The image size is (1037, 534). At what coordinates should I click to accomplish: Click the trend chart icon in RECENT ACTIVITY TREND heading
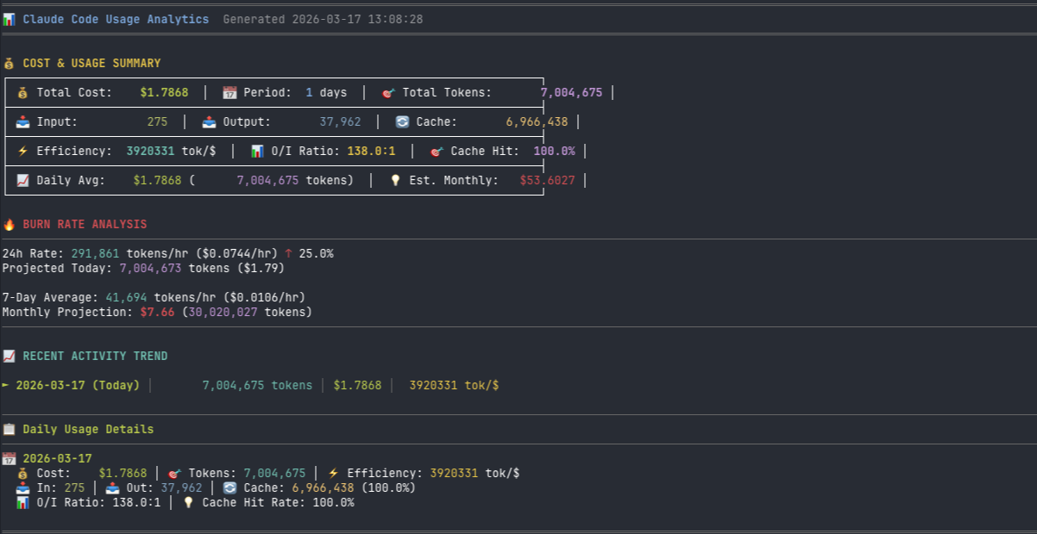[9, 357]
